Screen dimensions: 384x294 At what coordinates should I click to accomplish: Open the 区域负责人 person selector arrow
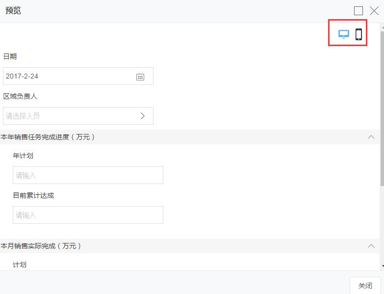143,116
